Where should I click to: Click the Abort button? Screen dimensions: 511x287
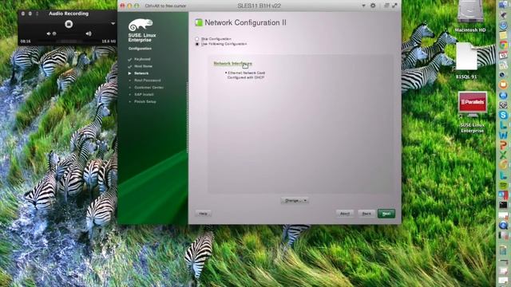(345, 214)
